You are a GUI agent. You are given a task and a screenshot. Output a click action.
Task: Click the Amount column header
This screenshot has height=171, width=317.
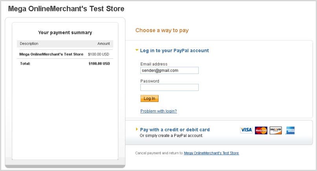pos(103,44)
